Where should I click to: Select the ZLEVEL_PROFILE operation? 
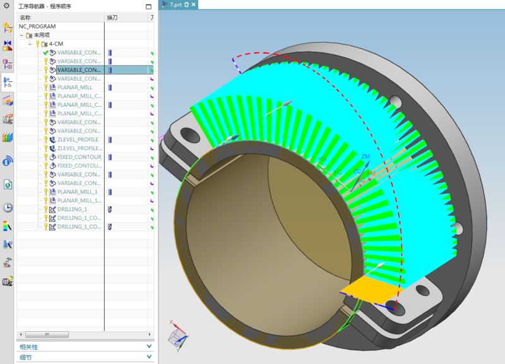pyautogui.click(x=77, y=139)
